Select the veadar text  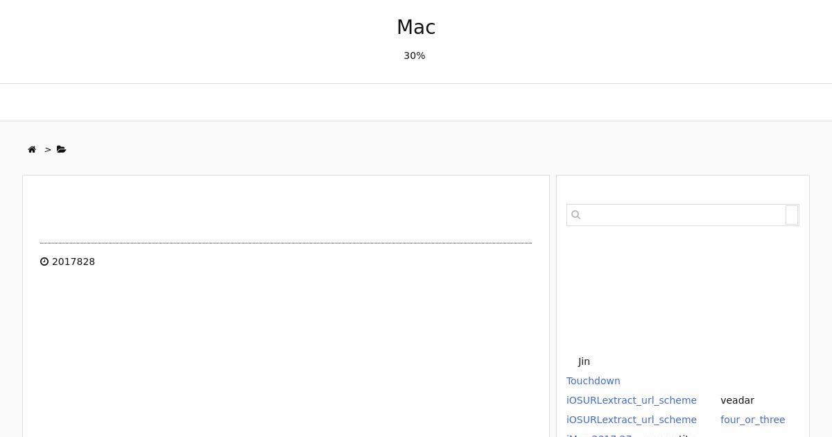tap(738, 400)
